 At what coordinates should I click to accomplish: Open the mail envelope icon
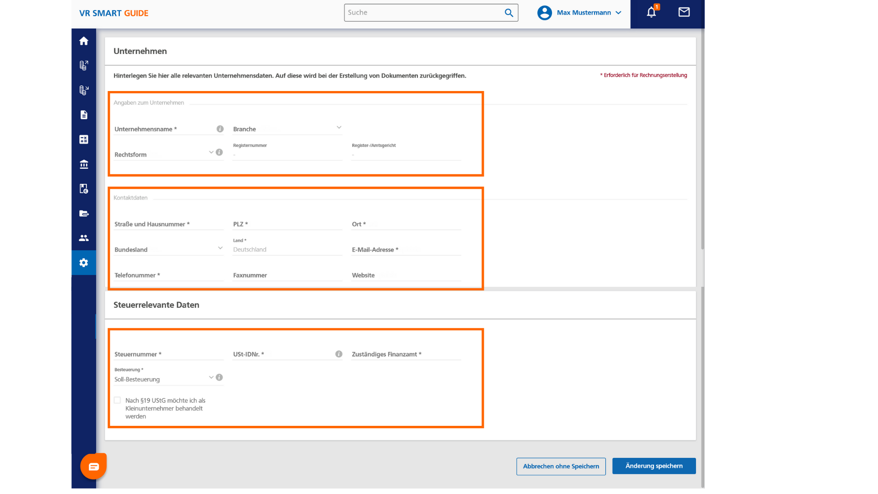pyautogui.click(x=684, y=12)
